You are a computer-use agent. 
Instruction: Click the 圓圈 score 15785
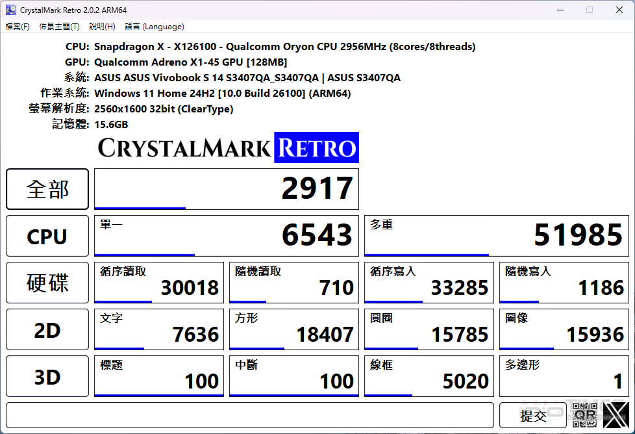pos(429,329)
